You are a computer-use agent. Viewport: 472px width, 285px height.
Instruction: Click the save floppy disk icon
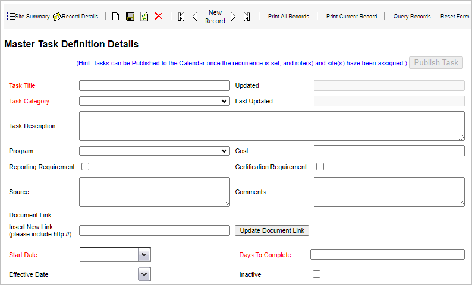[x=130, y=17]
